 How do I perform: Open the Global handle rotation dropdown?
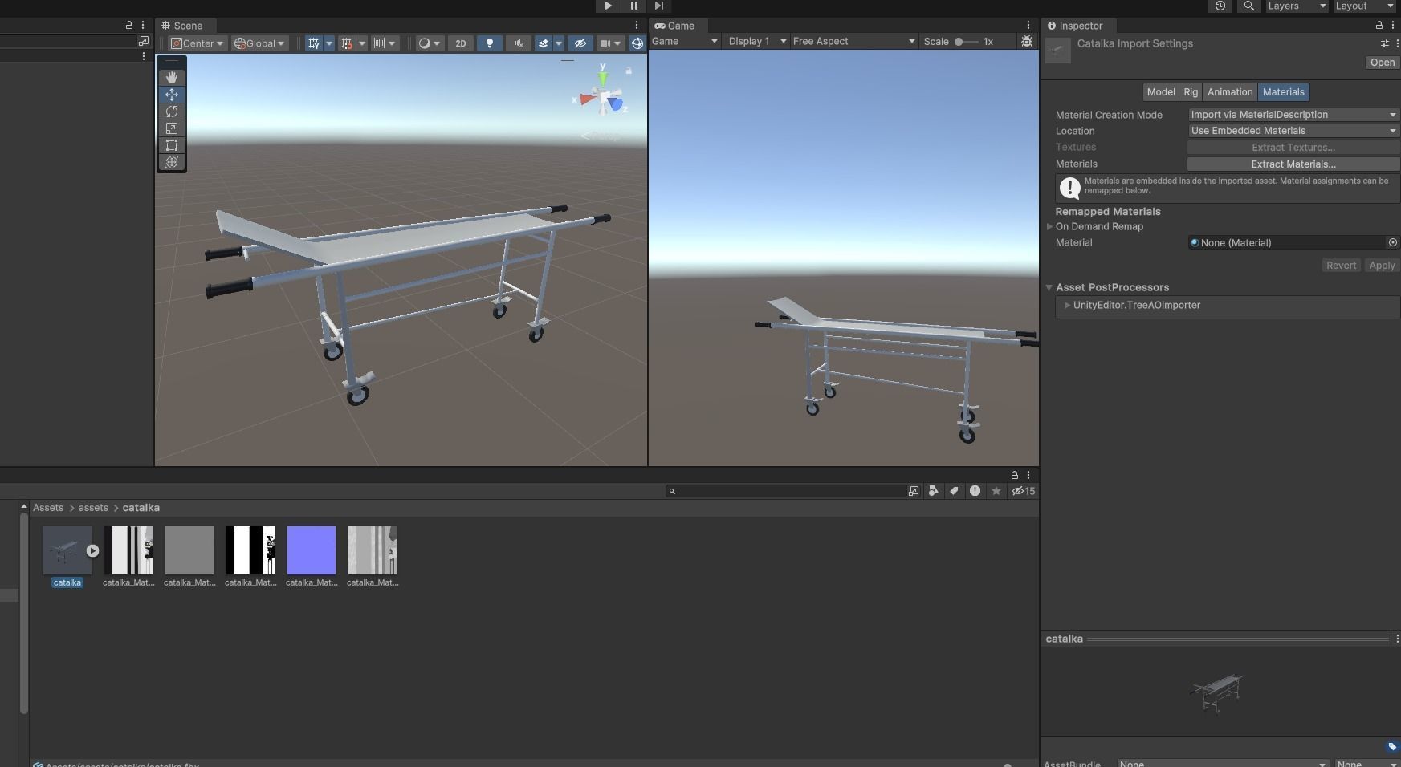259,43
